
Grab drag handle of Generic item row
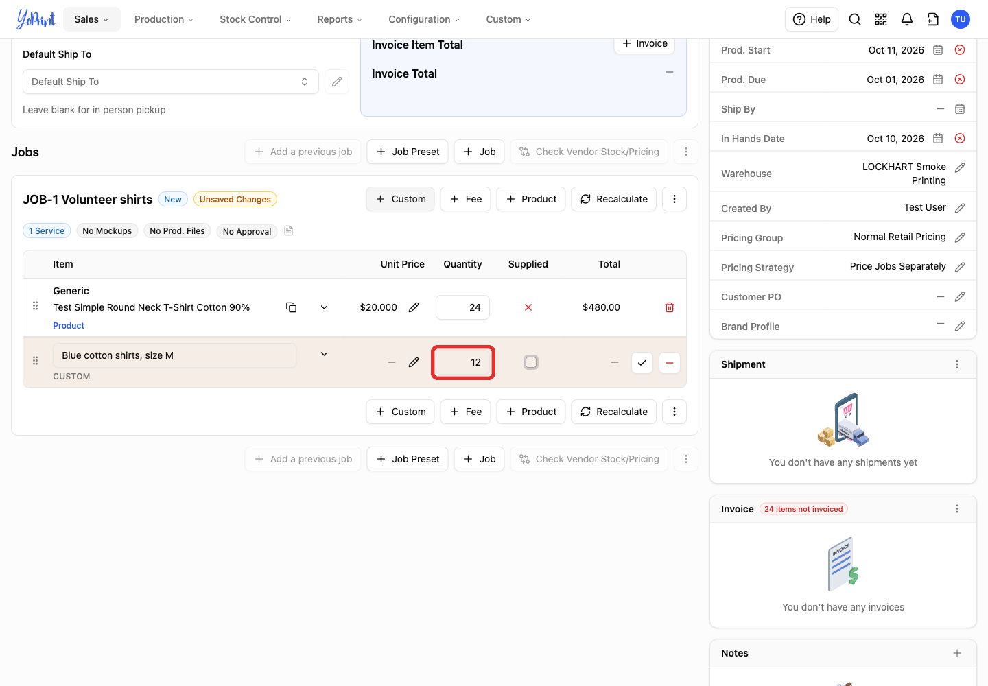36,306
